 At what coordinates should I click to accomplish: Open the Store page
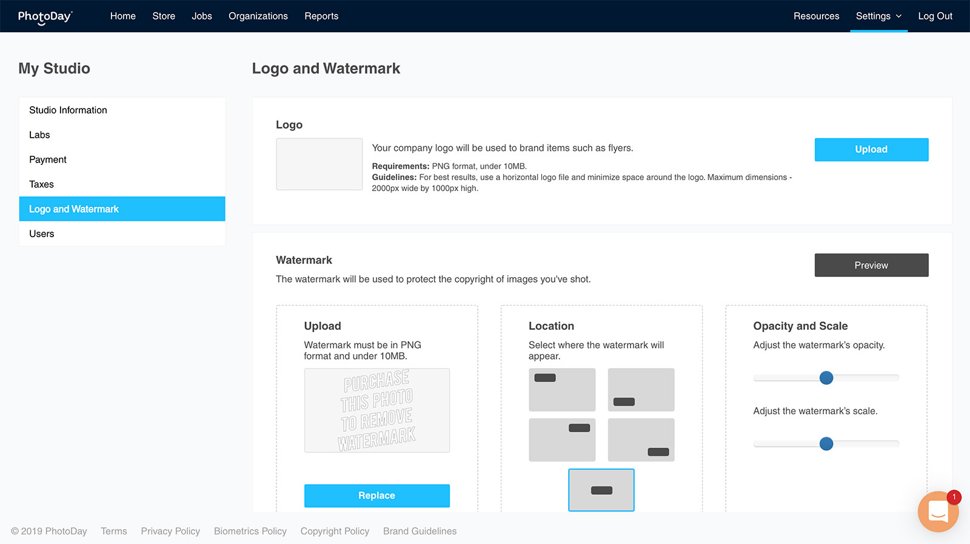(x=164, y=16)
